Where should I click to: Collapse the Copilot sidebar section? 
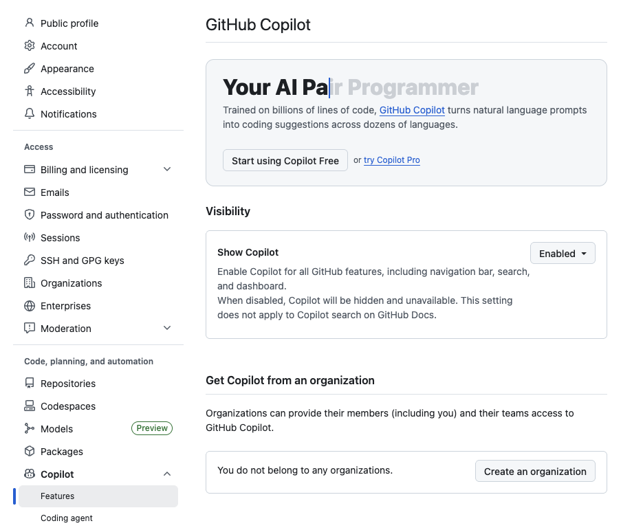167,474
